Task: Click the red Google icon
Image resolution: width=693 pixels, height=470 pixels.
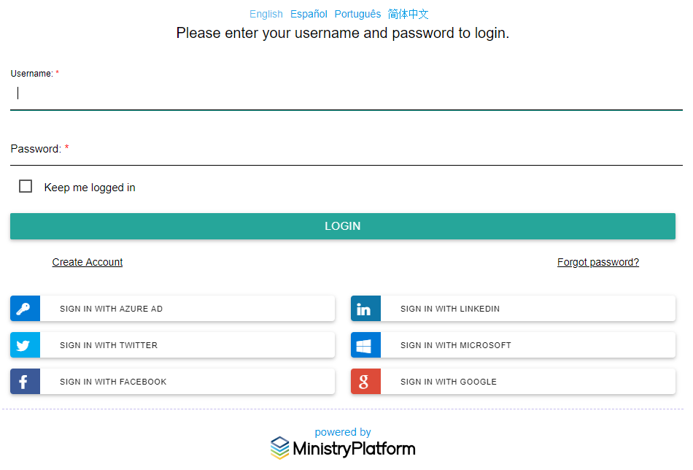Action: click(x=365, y=381)
